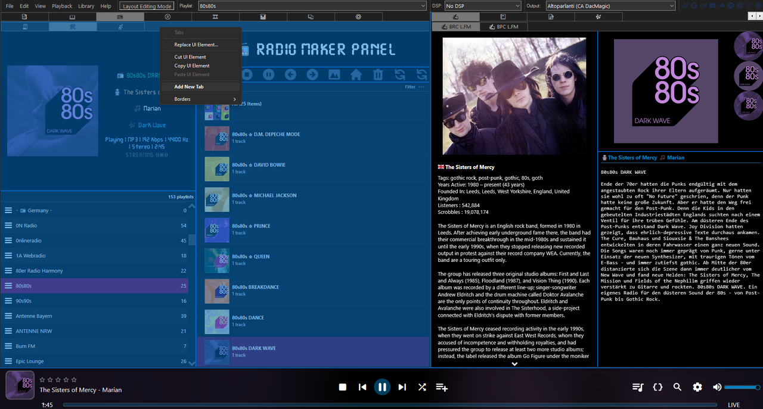Screen dimensions: 763x409
Task: Click the picture icon in Radio Maker Panel
Action: [x=334, y=74]
